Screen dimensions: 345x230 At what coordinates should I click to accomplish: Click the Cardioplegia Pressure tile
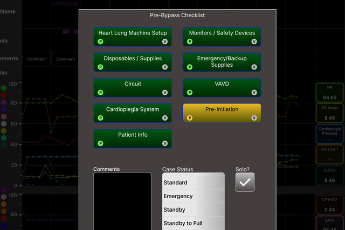[329, 134]
